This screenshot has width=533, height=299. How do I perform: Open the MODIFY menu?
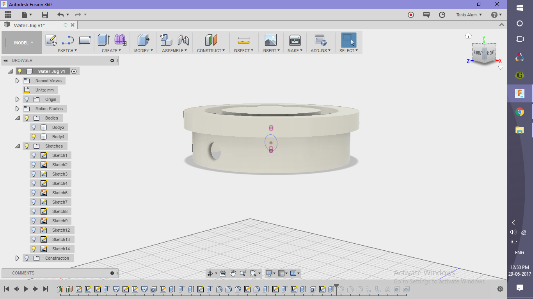point(143,51)
